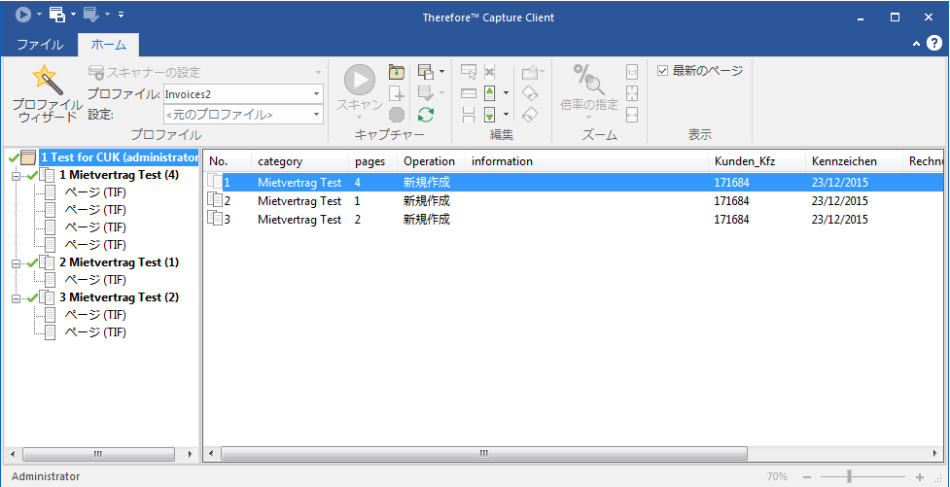Select list row number 2
Viewport: 950px width, 487px height.
click(573, 200)
